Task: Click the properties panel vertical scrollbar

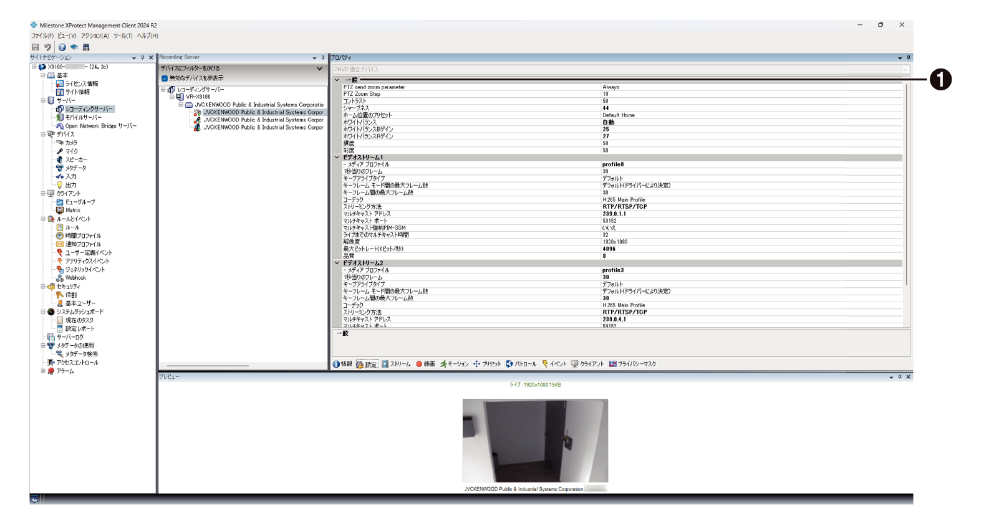Action: 906,187
